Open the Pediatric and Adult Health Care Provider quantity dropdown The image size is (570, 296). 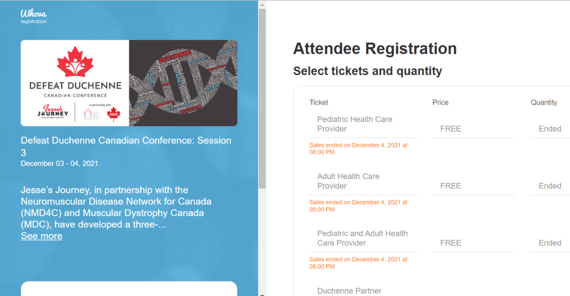(550, 242)
